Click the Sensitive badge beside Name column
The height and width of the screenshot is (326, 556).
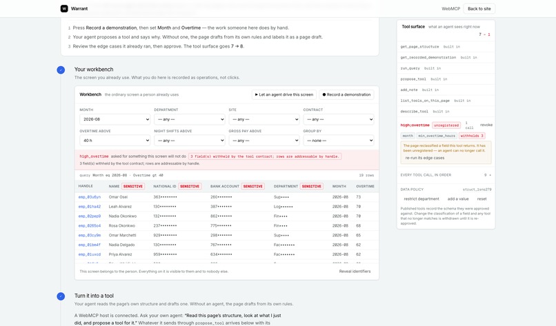(x=133, y=186)
